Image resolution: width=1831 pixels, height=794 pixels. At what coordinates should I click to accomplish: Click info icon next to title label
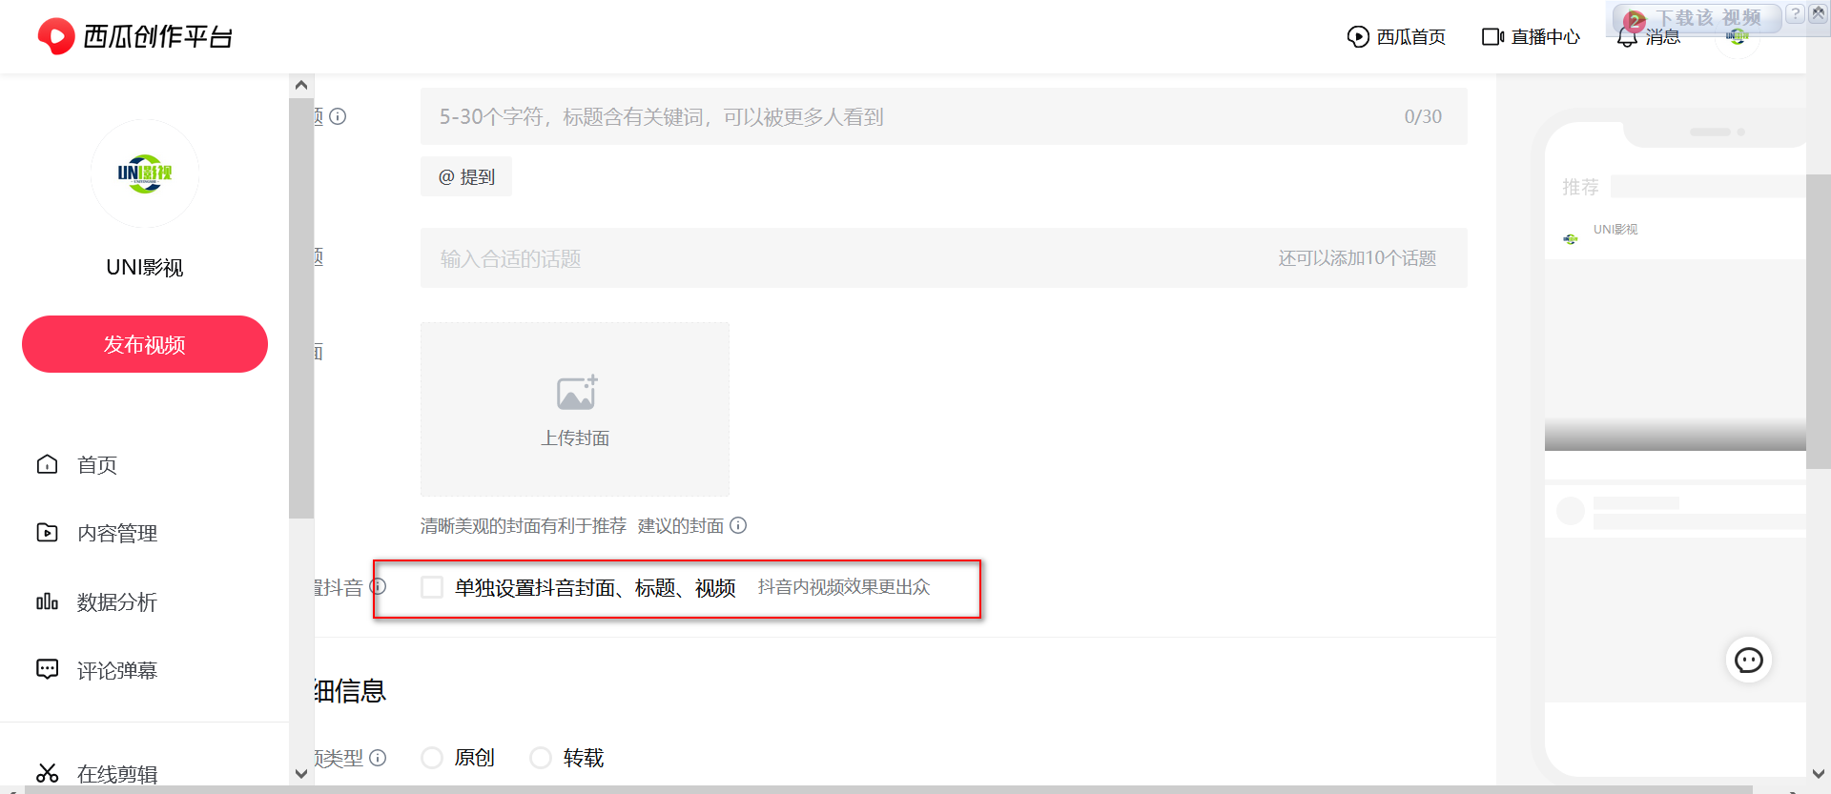click(x=338, y=116)
